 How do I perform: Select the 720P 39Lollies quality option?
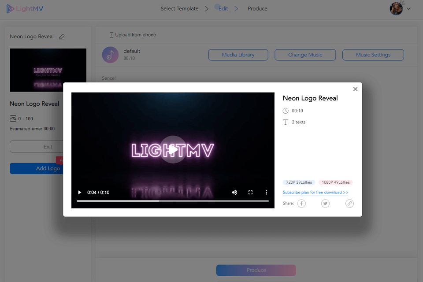coord(299,182)
